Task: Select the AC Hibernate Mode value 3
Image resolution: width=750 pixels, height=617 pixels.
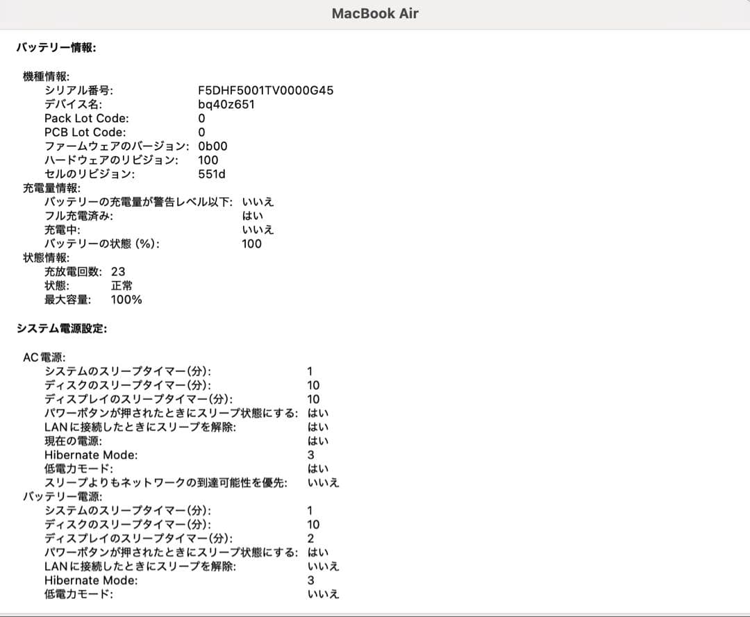Action: [310, 455]
